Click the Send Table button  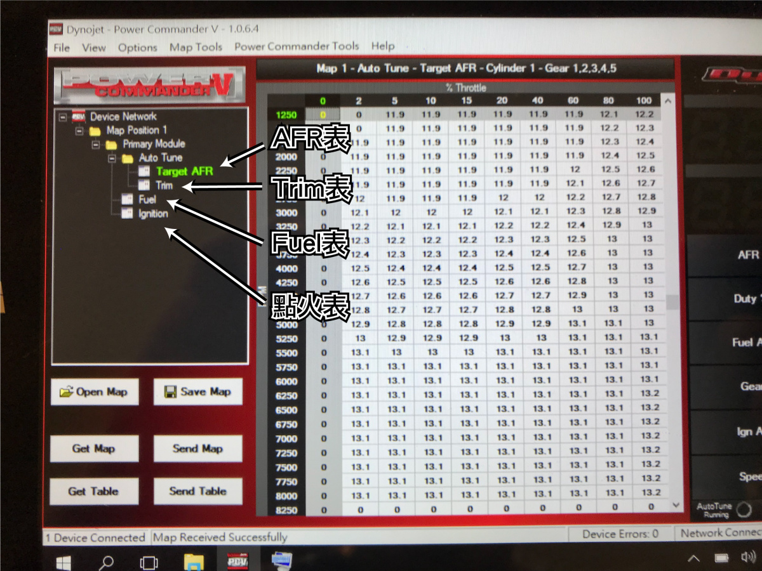tap(197, 491)
